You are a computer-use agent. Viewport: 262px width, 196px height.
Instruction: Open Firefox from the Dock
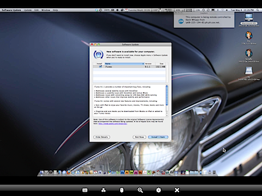point(69,172)
